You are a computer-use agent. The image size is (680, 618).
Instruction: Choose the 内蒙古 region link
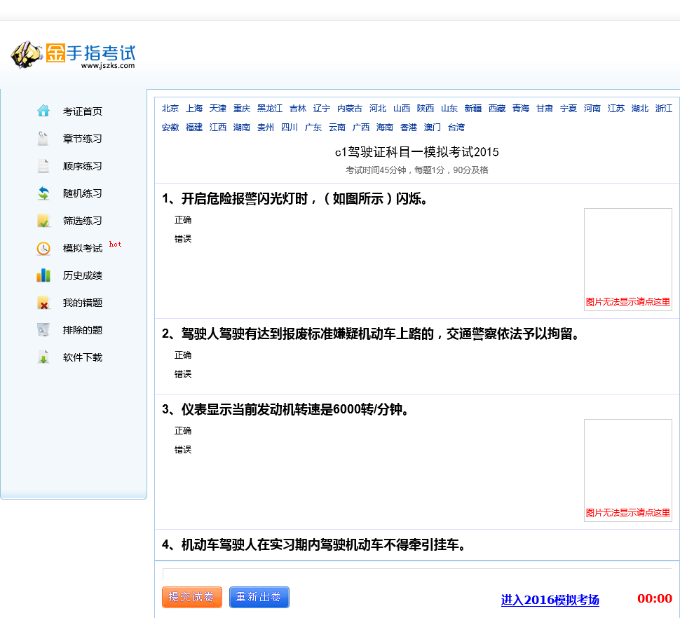[350, 109]
